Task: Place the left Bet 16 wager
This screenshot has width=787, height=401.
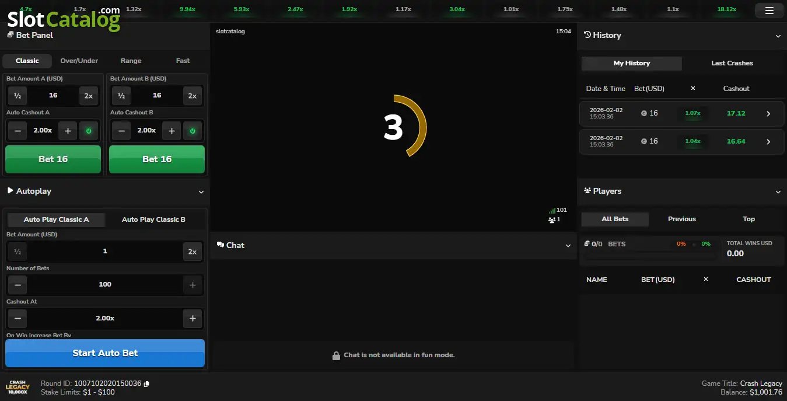Action: coord(53,159)
